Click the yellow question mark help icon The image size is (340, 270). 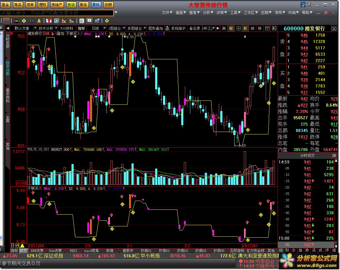point(107,21)
